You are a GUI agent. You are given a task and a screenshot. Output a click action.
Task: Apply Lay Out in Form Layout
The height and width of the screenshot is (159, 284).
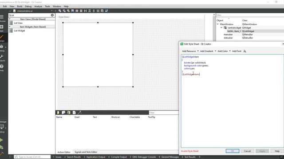[x=94, y=11]
